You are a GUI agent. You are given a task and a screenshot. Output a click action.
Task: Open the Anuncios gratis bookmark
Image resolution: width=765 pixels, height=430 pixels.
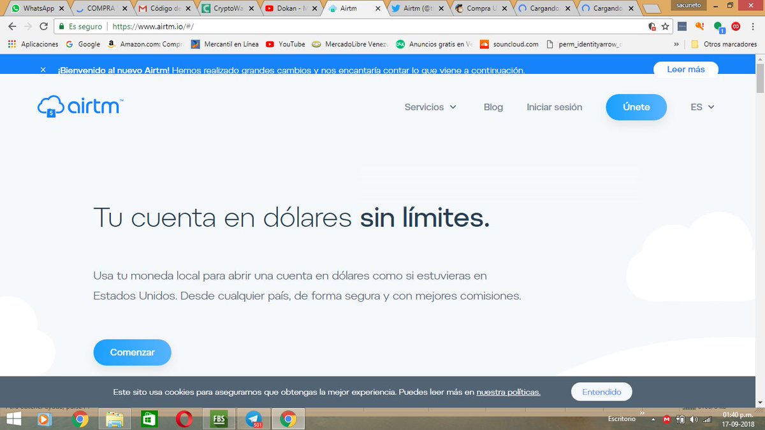435,45
